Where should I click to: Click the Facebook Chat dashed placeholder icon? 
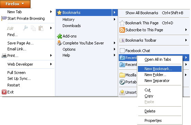(122, 51)
